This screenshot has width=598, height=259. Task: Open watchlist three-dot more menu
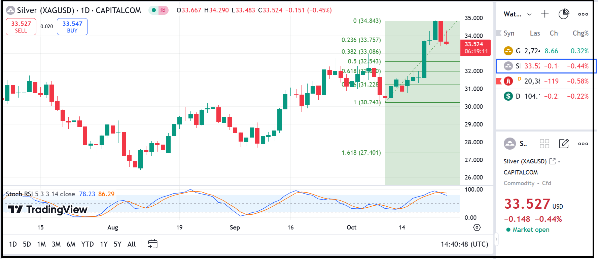[583, 14]
